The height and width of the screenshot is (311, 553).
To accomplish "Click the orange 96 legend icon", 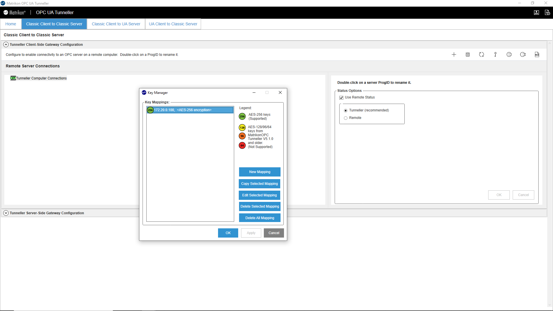I will (242, 136).
